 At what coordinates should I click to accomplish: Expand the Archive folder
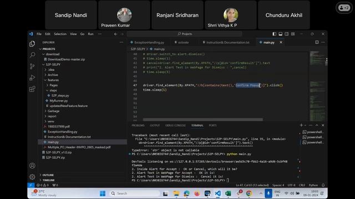(53, 75)
